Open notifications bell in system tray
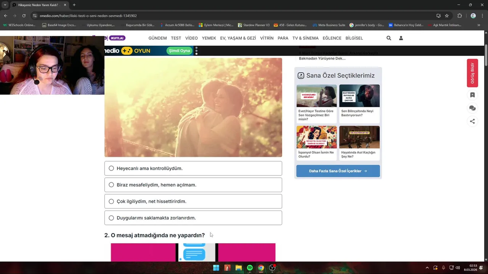 coord(482,268)
